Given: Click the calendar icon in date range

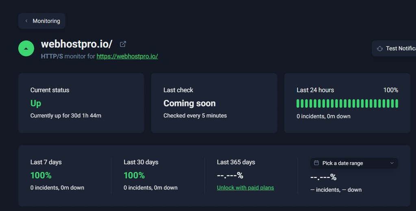Looking at the screenshot, I should pos(316,163).
